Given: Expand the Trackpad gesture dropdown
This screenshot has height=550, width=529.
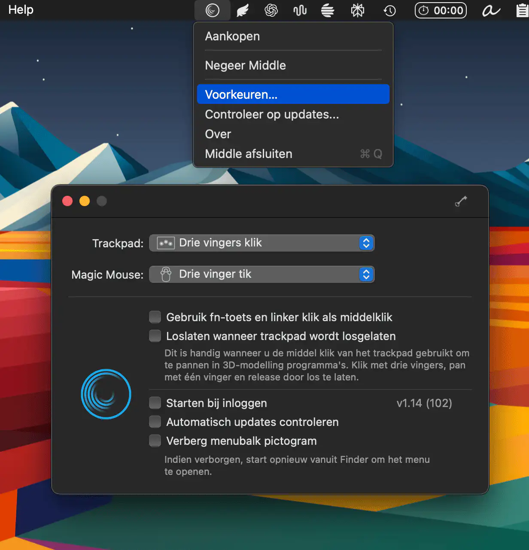Looking at the screenshot, I should tap(262, 243).
